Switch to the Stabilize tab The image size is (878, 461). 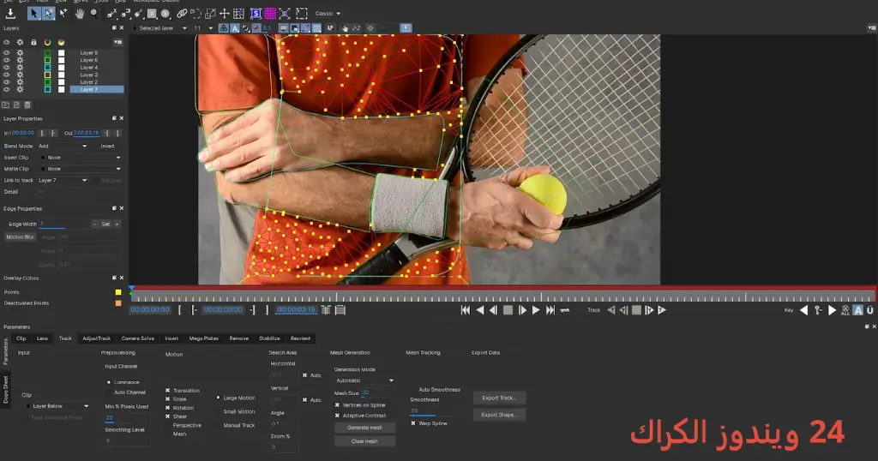pyautogui.click(x=269, y=338)
